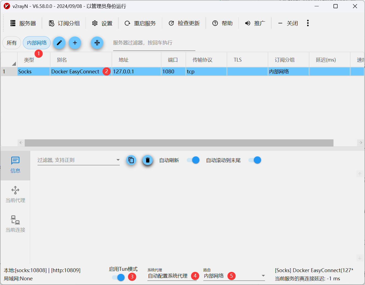This screenshot has width=365, height=285.
Task: Click the v2rayN app icon in title bar
Action: [x=7, y=6]
